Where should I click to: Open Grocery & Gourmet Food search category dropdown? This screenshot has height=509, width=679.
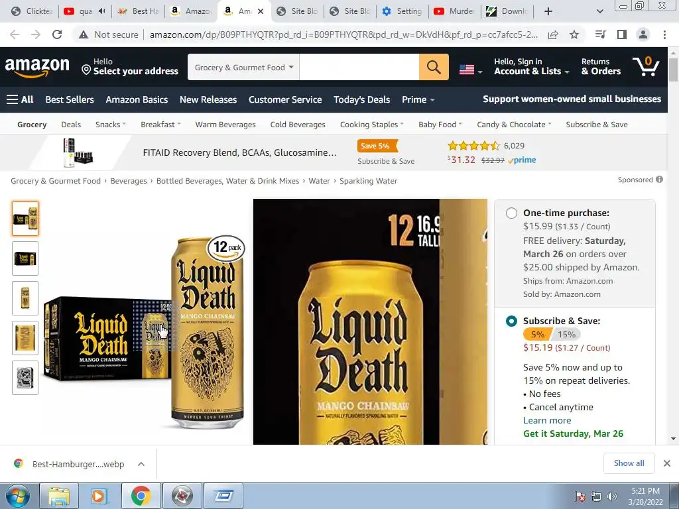coord(243,67)
